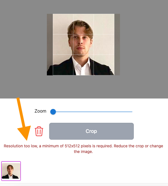Click the blue Zoom slider handle
This screenshot has height=186, width=168.
coord(53,112)
